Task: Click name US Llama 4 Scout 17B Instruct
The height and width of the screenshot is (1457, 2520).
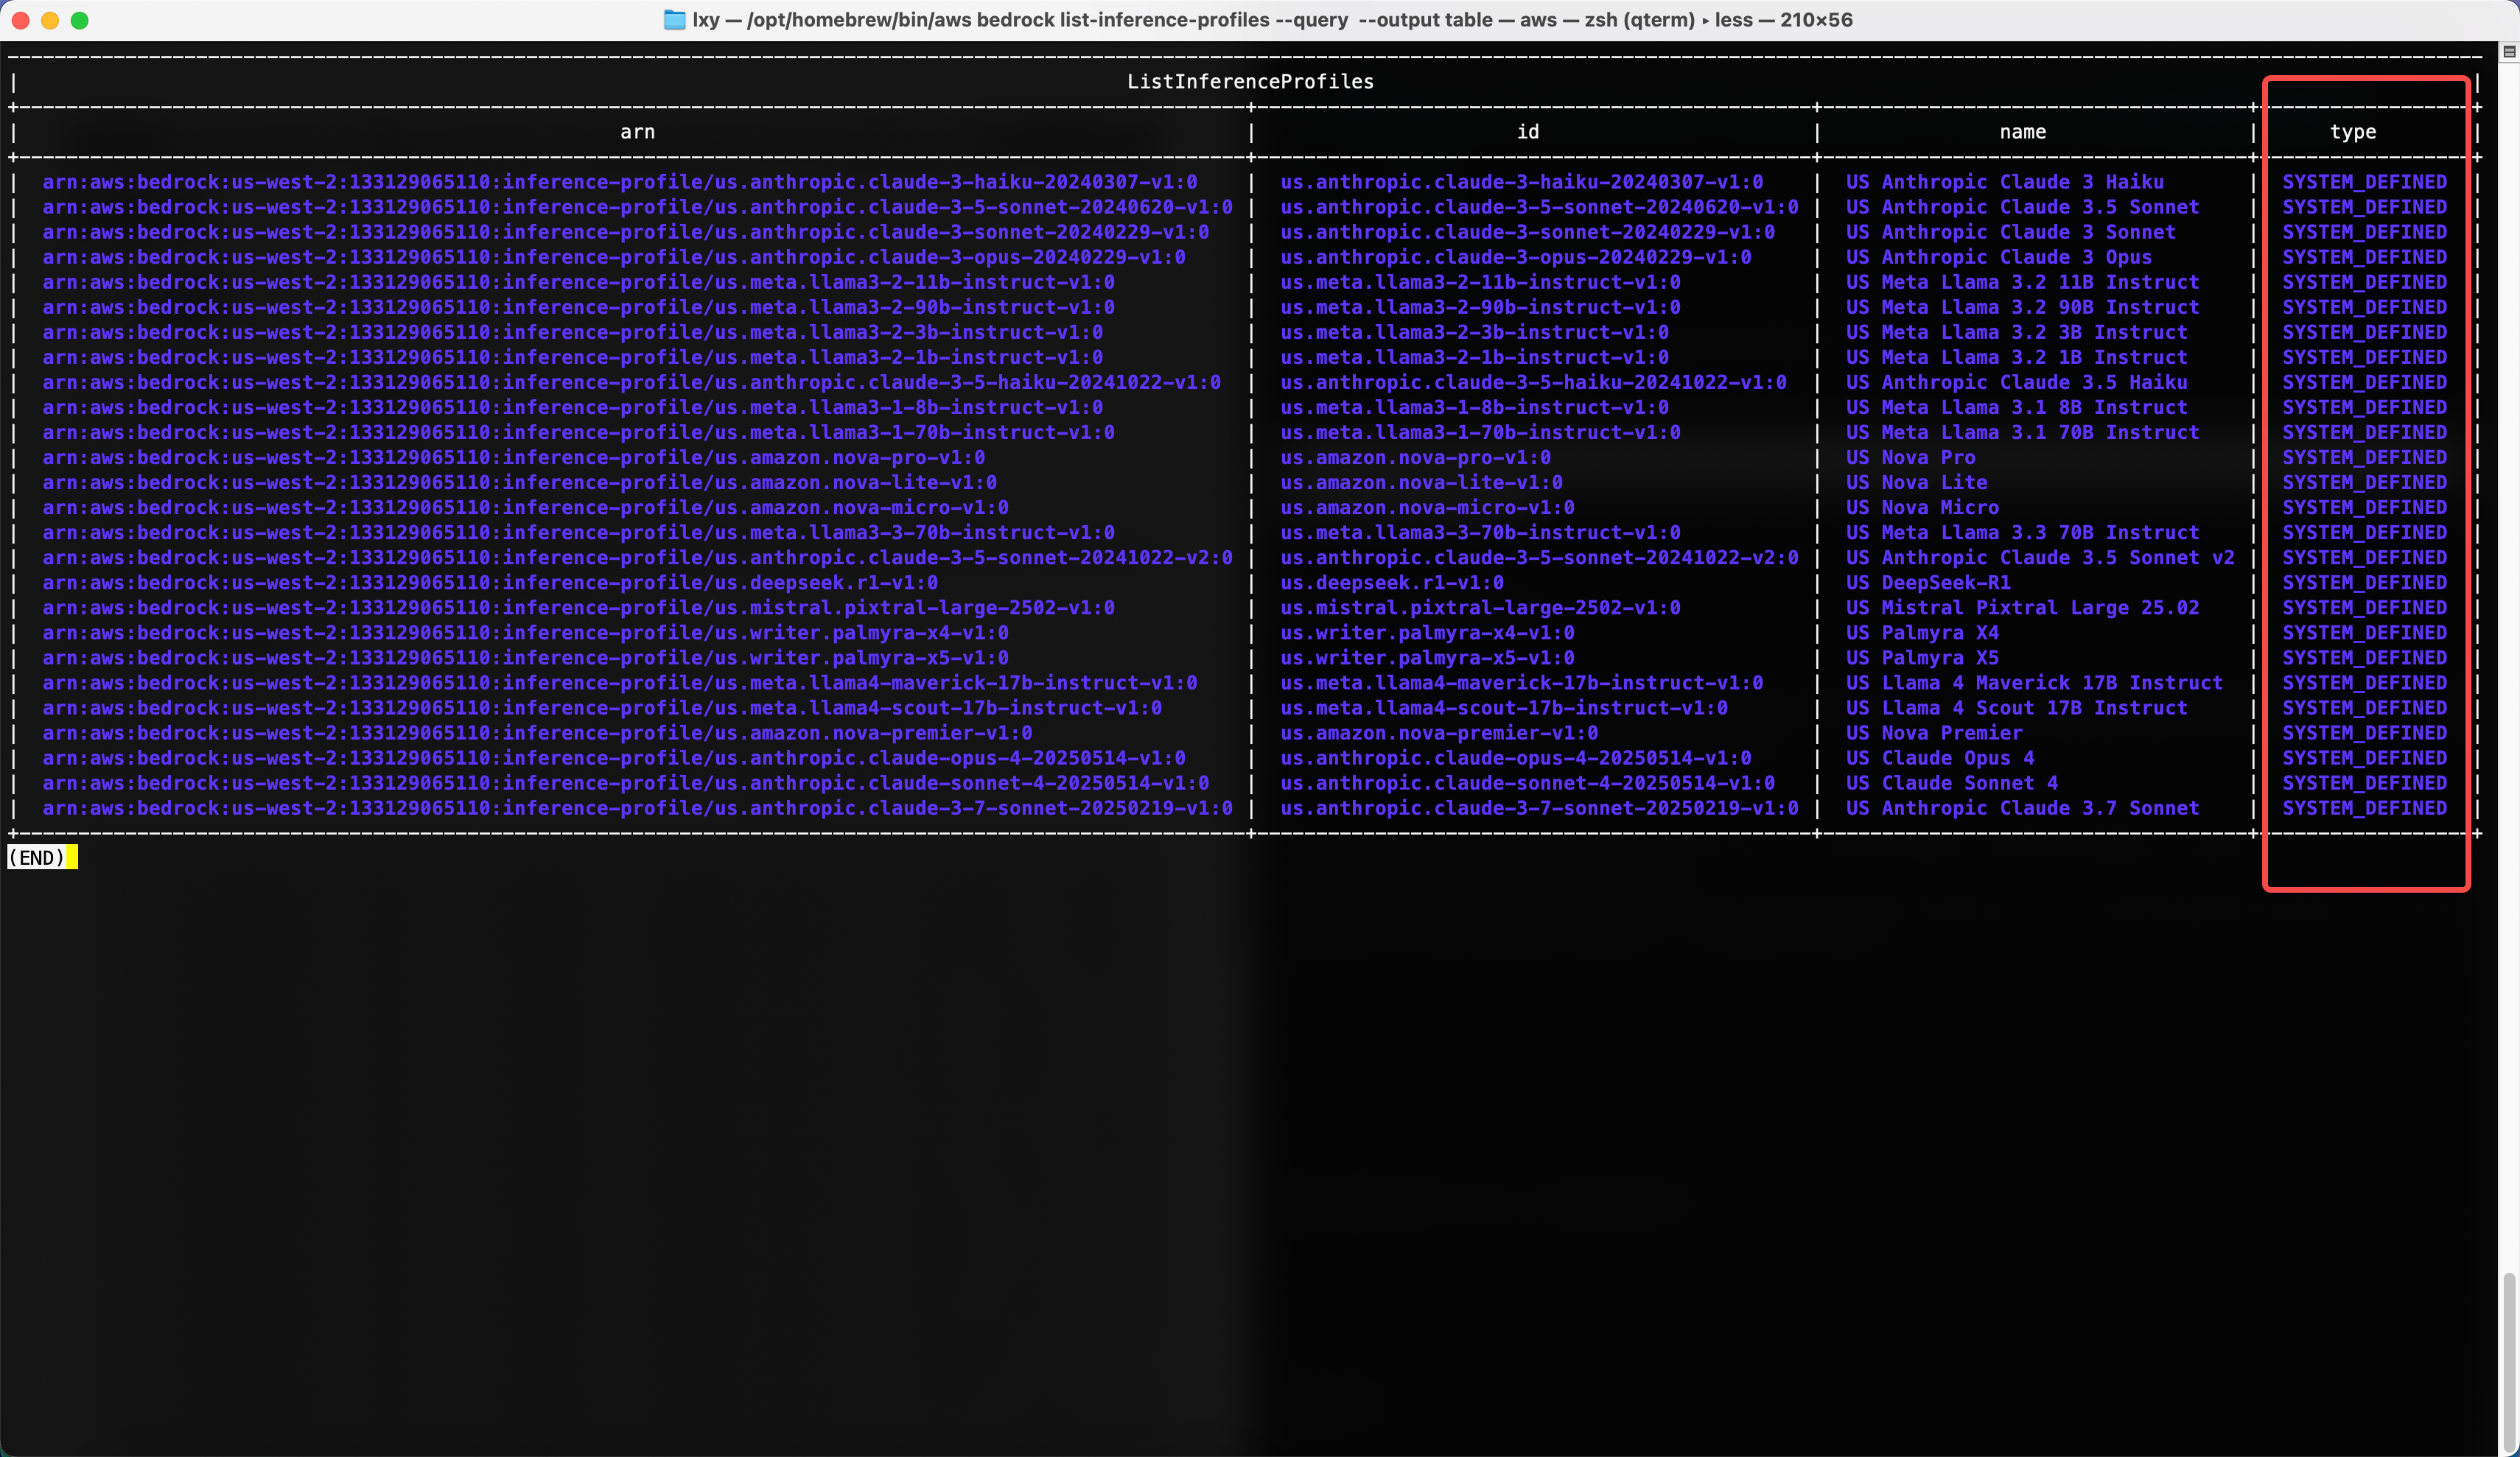Action: (x=2017, y=708)
